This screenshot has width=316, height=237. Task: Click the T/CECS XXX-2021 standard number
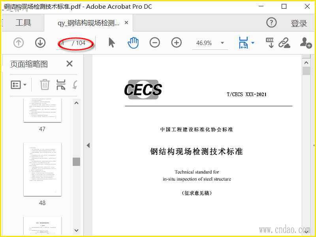[246, 94]
